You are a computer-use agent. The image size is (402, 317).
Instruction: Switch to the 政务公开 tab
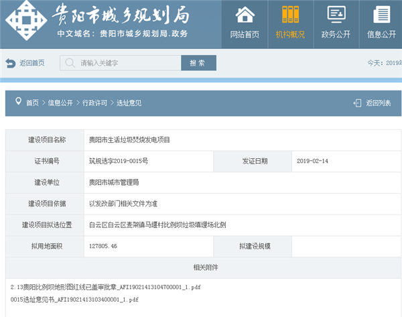click(x=336, y=34)
